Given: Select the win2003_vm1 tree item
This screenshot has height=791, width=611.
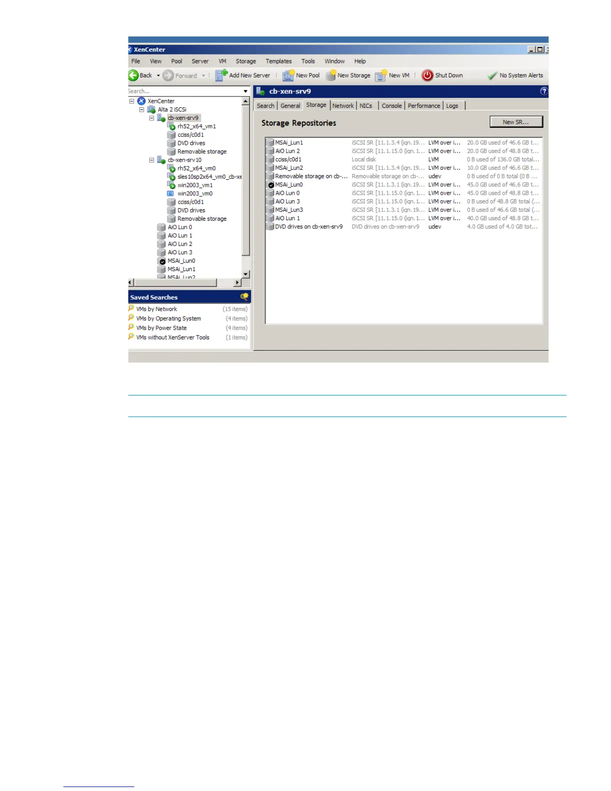Looking at the screenshot, I should [195, 185].
